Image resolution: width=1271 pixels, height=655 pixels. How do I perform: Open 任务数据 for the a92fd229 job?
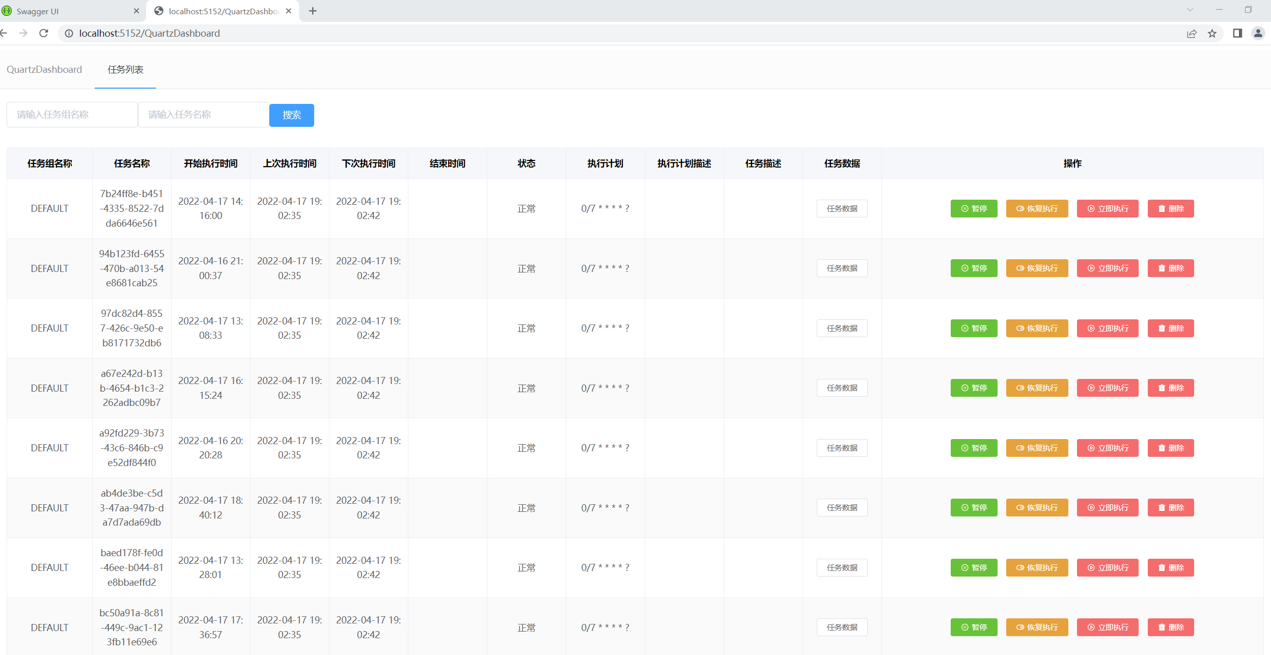point(841,448)
